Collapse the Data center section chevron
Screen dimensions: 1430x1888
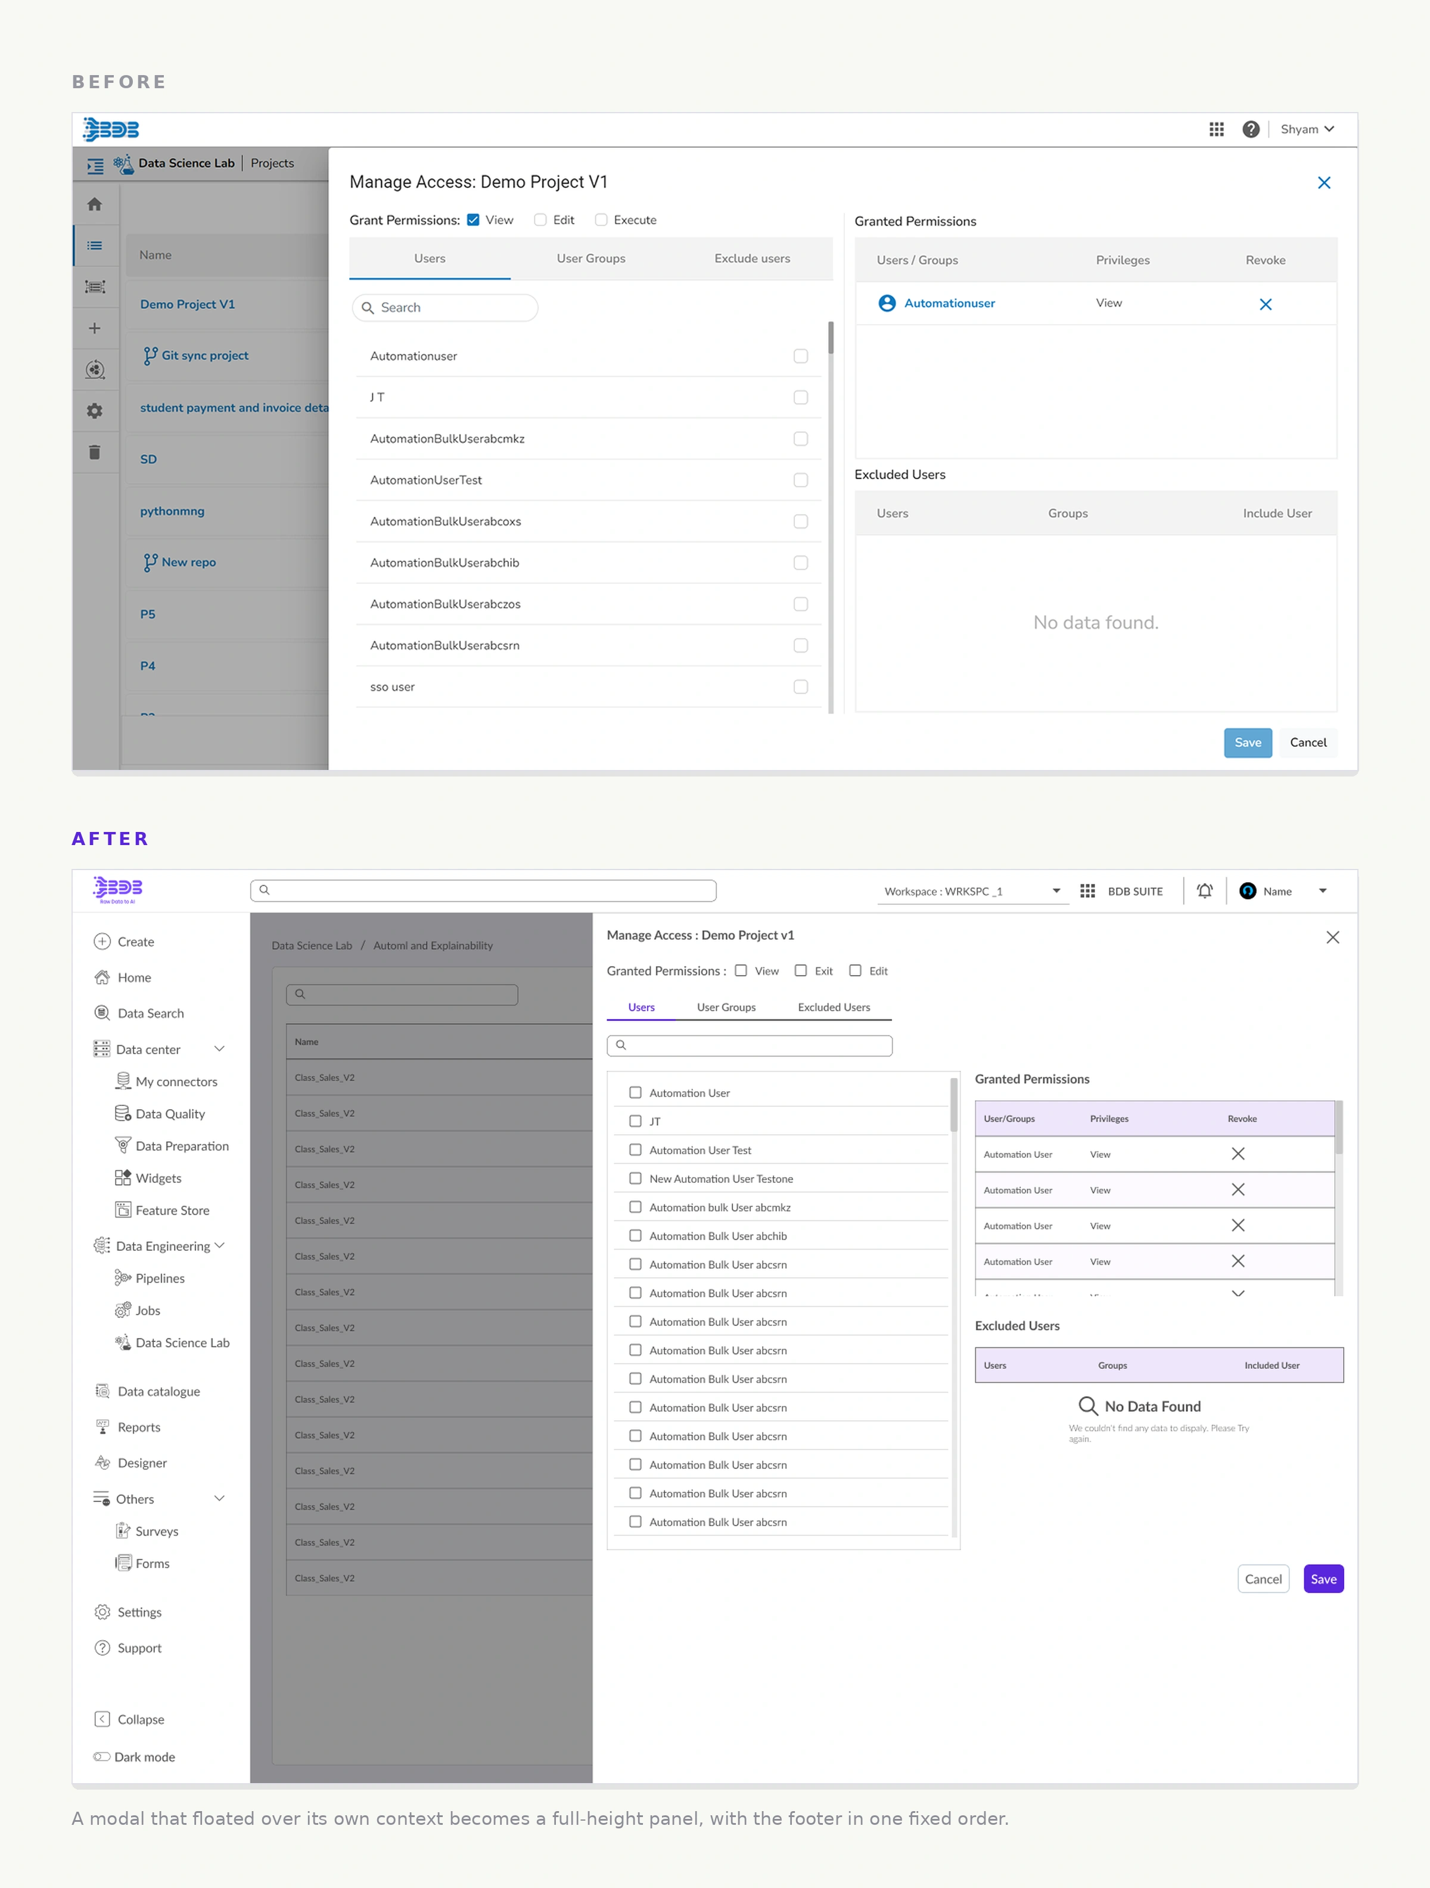[219, 1049]
